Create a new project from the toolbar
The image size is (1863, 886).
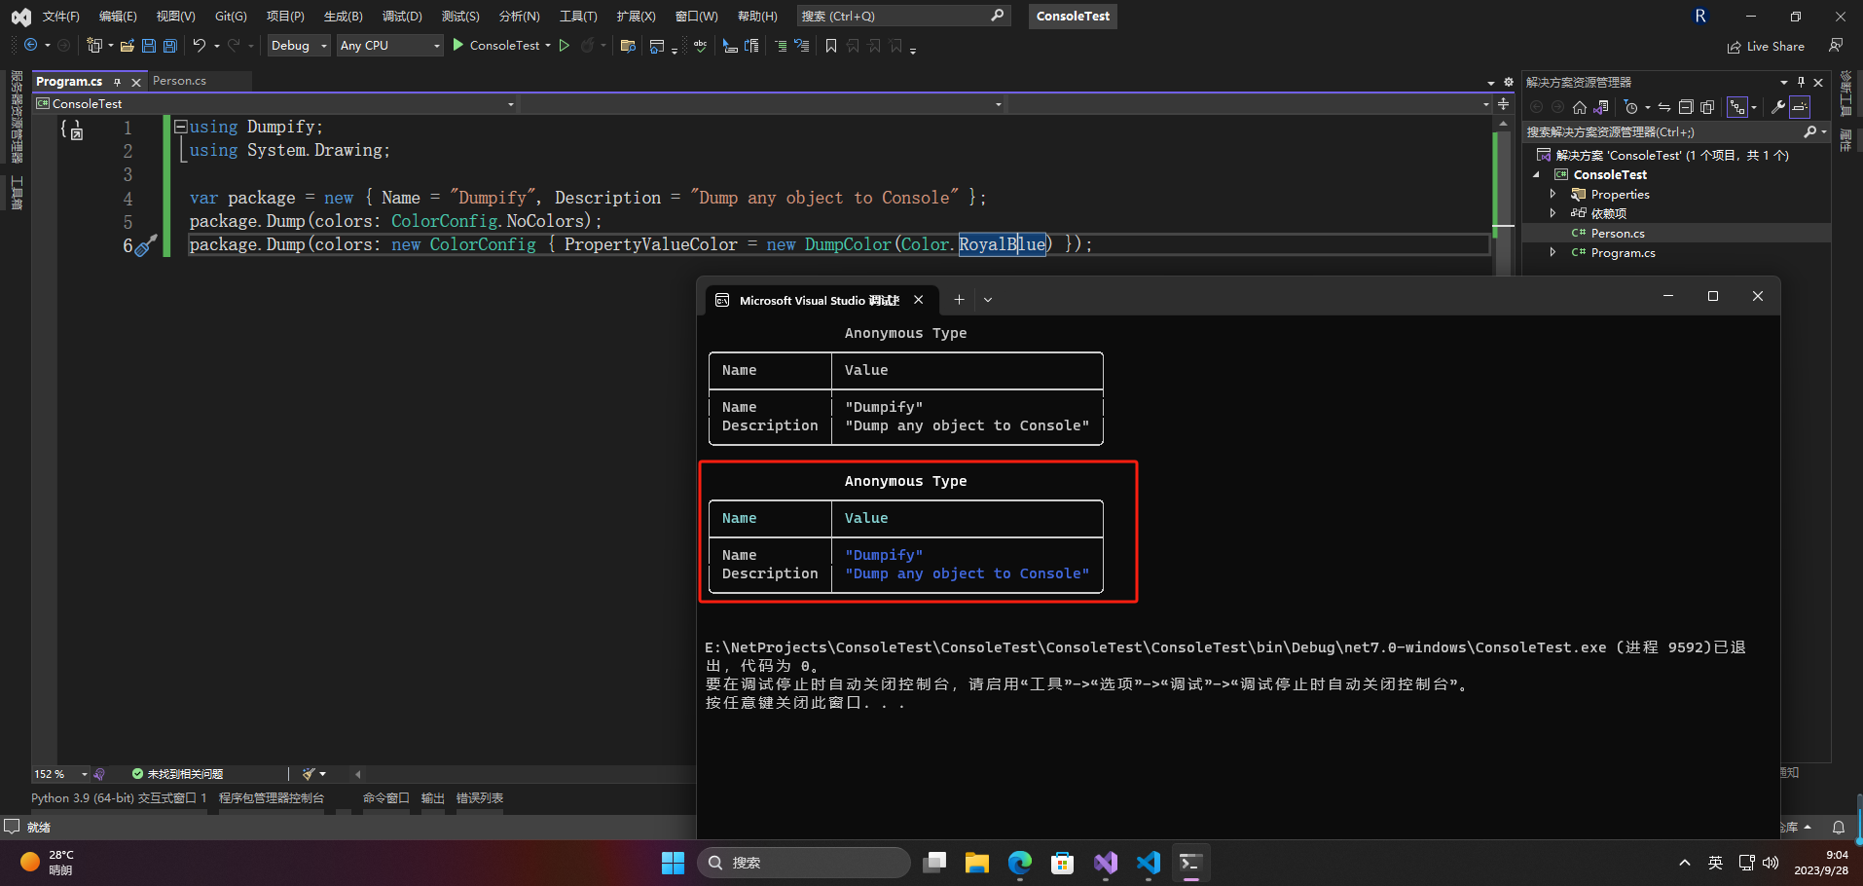94,46
